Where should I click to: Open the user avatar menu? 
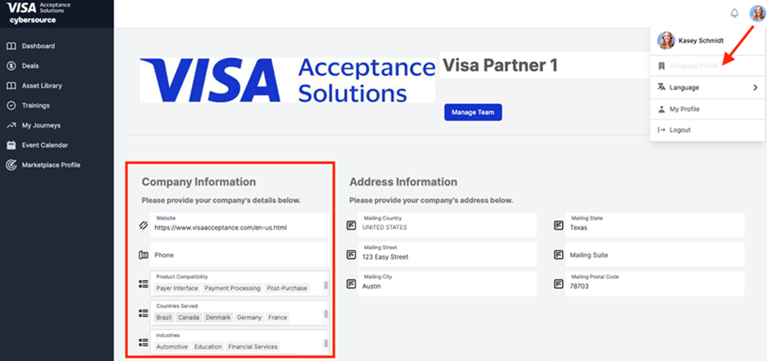click(756, 13)
